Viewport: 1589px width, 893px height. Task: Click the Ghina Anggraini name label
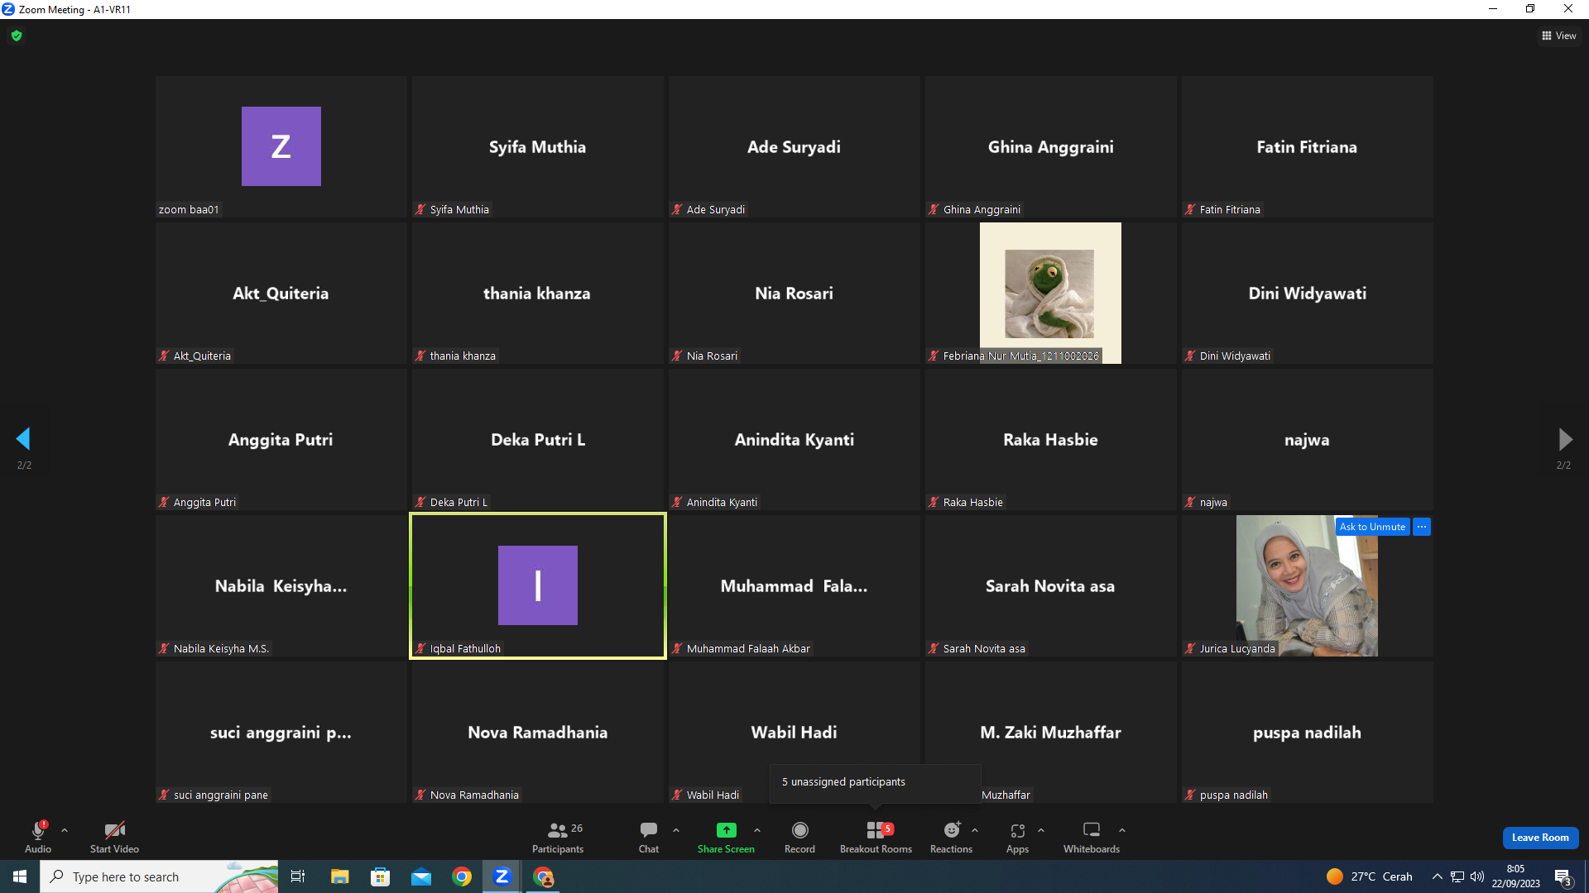pyautogui.click(x=982, y=210)
